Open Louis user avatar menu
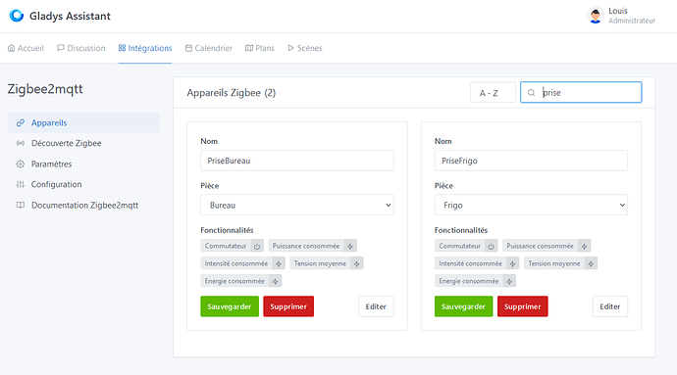This screenshot has height=375, width=677. [x=595, y=16]
